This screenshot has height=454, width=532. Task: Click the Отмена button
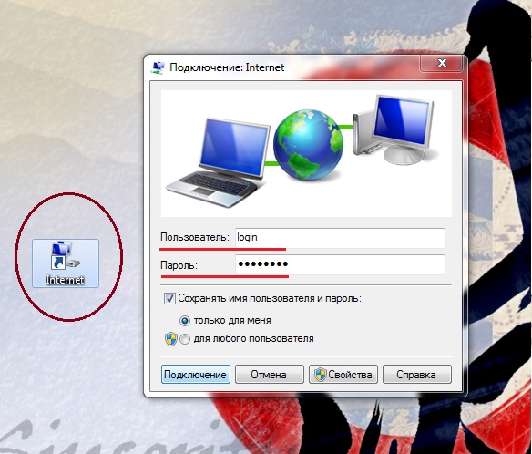269,374
